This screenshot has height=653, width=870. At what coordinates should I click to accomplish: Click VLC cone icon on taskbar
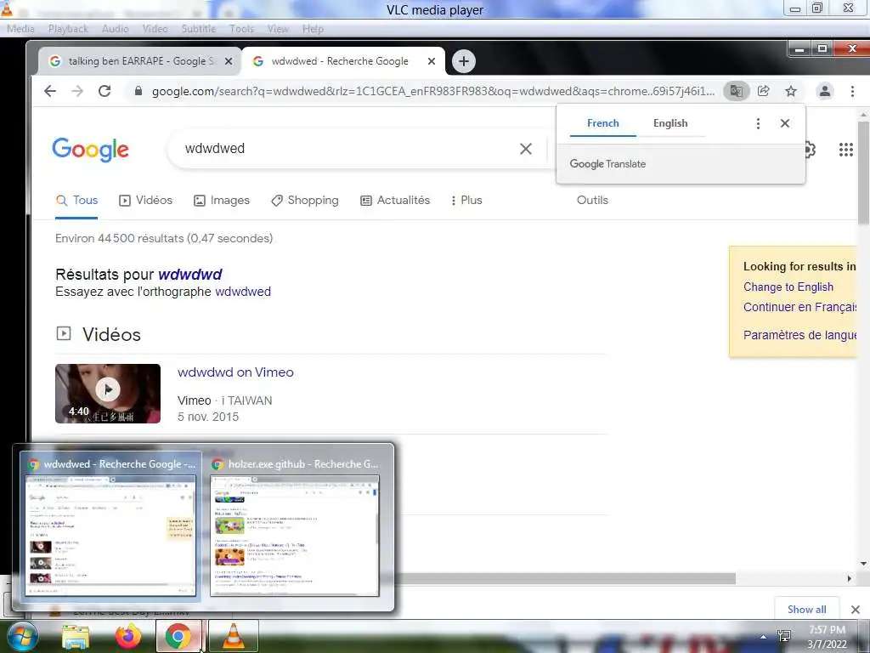(234, 636)
